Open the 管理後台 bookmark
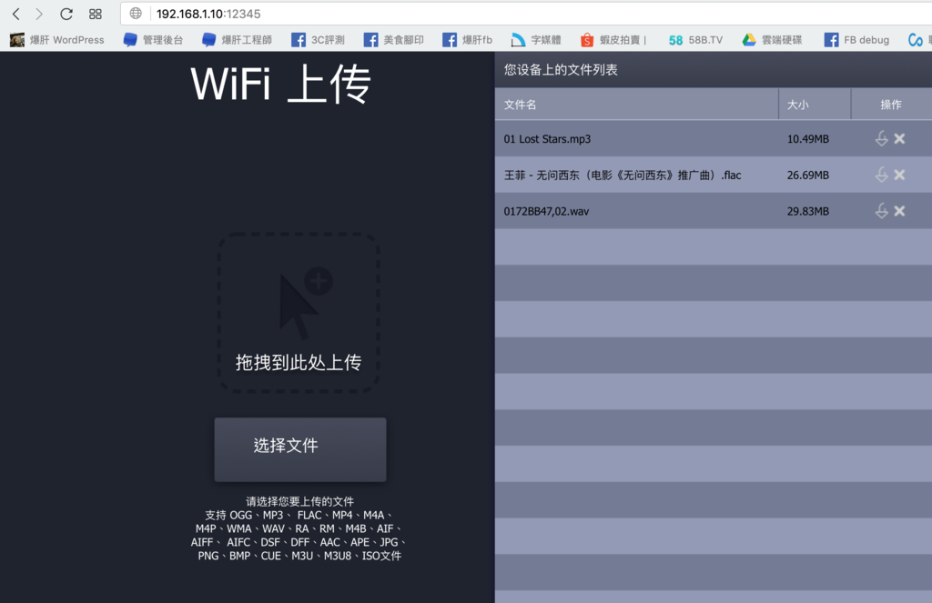Image resolution: width=932 pixels, height=603 pixels. click(x=153, y=40)
